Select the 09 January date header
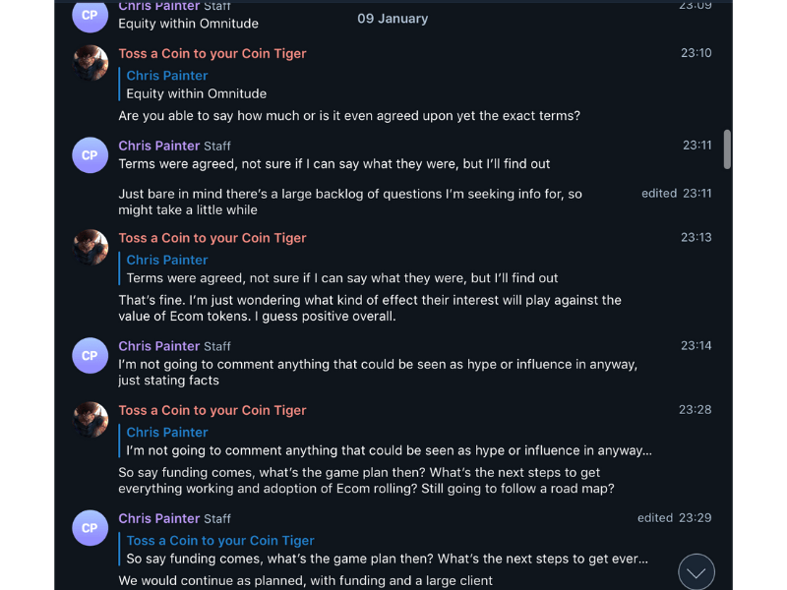787x590 pixels. pos(393,18)
